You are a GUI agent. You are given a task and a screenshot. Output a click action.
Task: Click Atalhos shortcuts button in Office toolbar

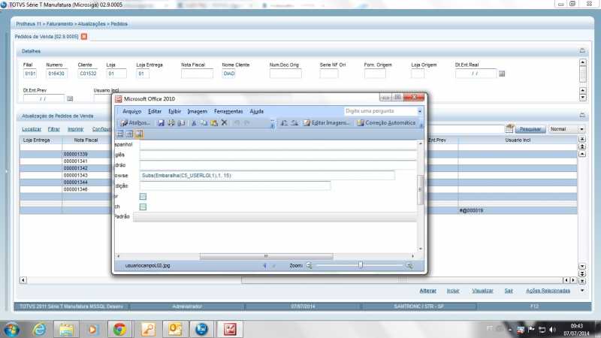tap(135, 123)
